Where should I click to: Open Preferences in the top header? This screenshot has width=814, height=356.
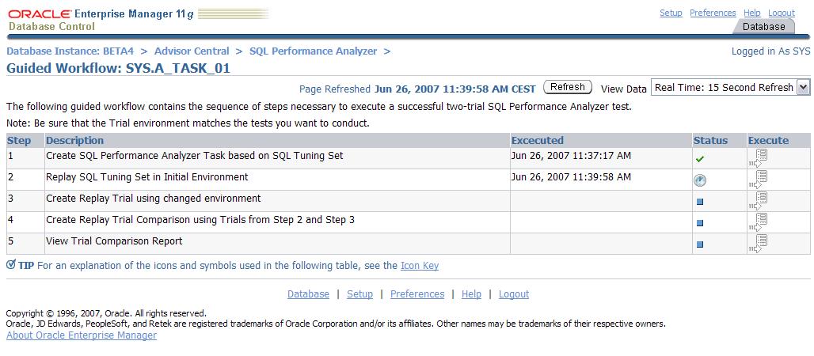point(713,13)
